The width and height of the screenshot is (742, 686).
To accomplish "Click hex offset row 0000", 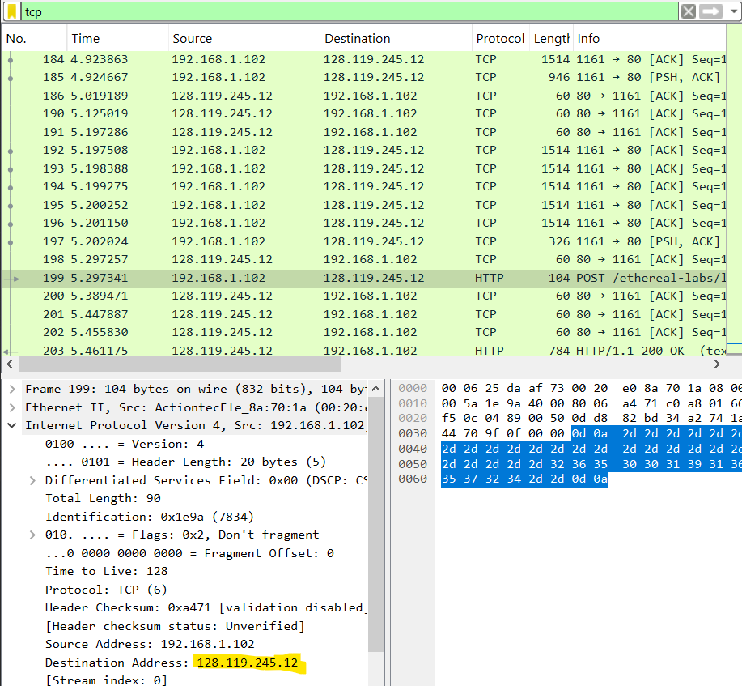I will [x=413, y=389].
